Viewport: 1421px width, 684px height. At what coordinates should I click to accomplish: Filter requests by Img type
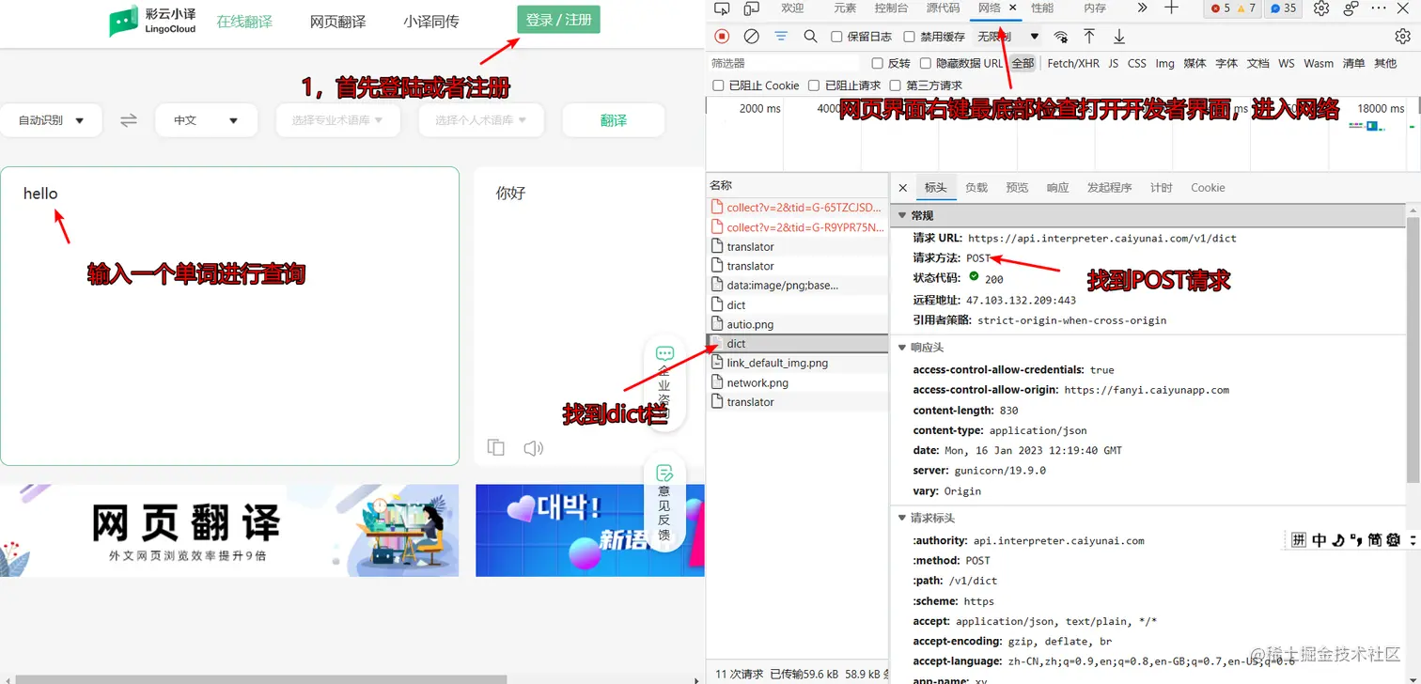point(1164,63)
